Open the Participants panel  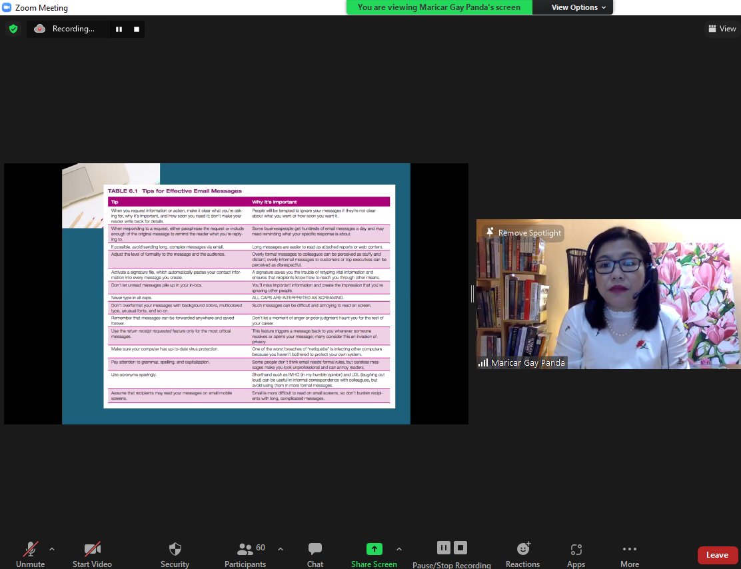click(245, 554)
